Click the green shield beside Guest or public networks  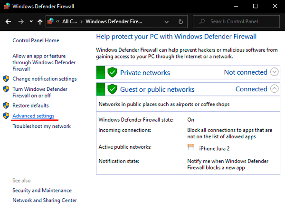(112, 89)
